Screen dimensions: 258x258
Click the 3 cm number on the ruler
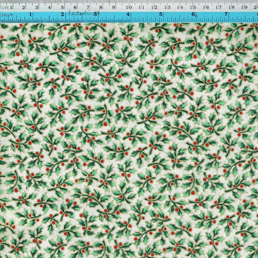pyautogui.click(x=36, y=8)
